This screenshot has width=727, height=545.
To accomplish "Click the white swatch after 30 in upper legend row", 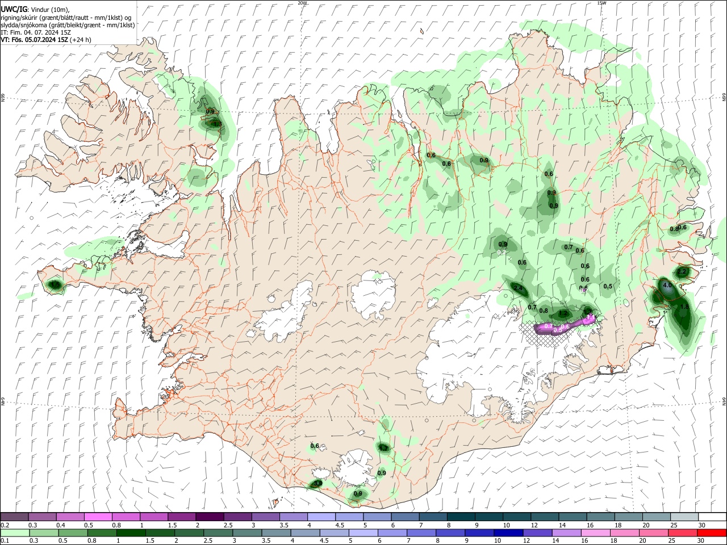I will (711, 517).
